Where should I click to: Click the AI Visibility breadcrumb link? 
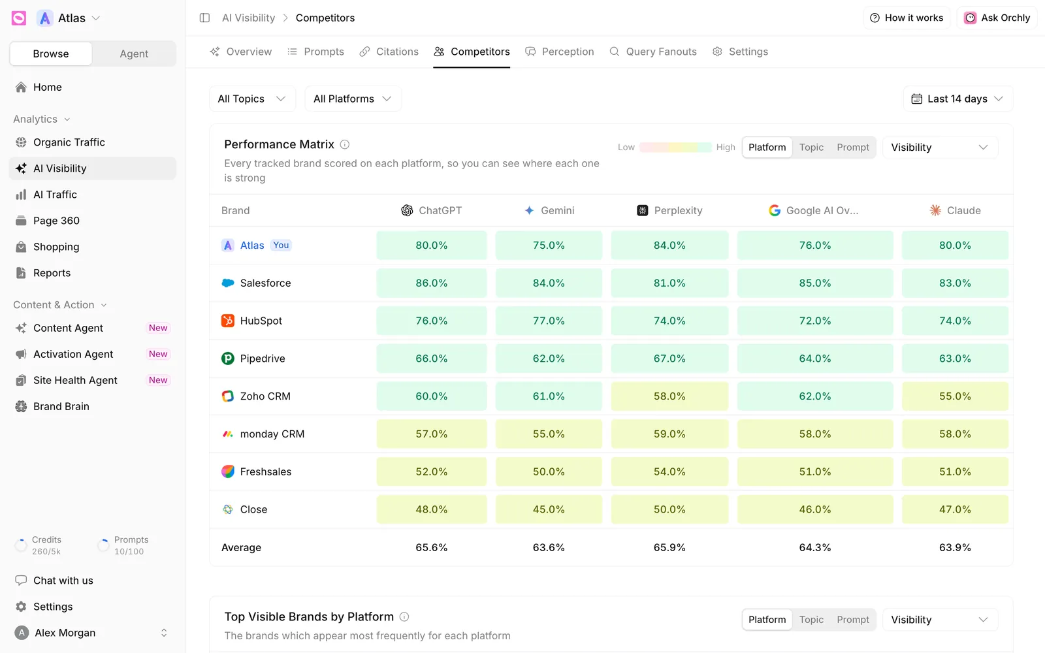tap(249, 18)
